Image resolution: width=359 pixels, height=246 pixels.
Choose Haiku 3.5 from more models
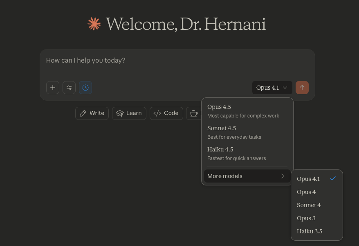coord(316,231)
